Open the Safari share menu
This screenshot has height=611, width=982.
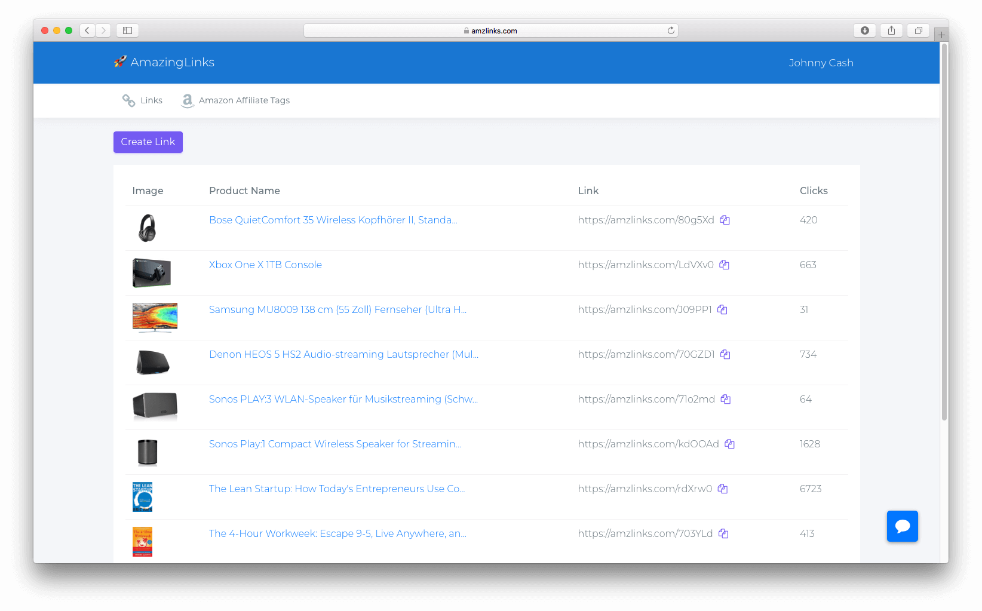tap(891, 30)
